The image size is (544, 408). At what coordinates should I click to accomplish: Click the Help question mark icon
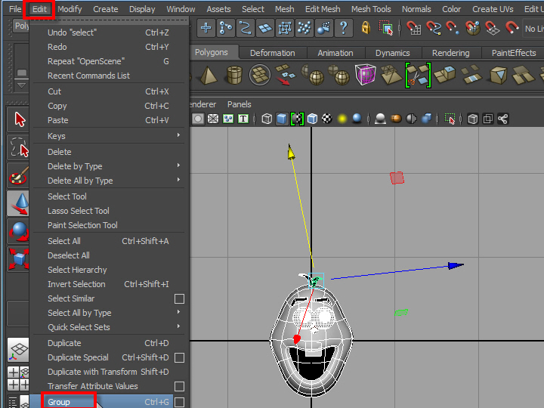pyautogui.click(x=344, y=29)
